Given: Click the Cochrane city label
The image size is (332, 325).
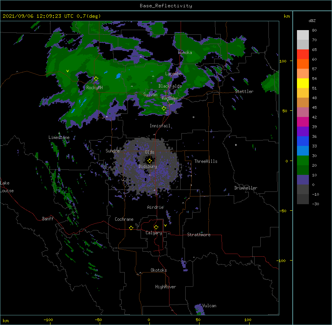Looking at the screenshot, I should pyautogui.click(x=124, y=219).
